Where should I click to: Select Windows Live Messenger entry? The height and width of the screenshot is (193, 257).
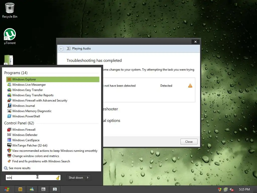[x=53, y=85]
